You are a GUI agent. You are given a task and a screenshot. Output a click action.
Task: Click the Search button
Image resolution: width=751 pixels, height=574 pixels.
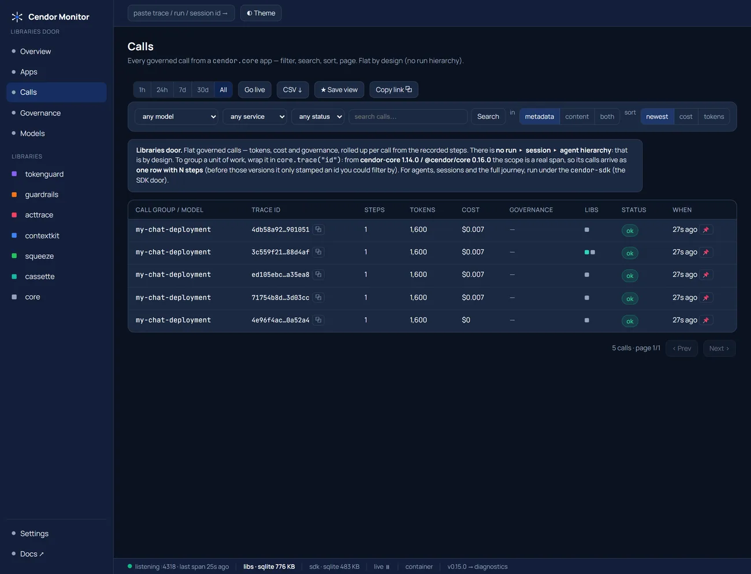click(x=488, y=117)
